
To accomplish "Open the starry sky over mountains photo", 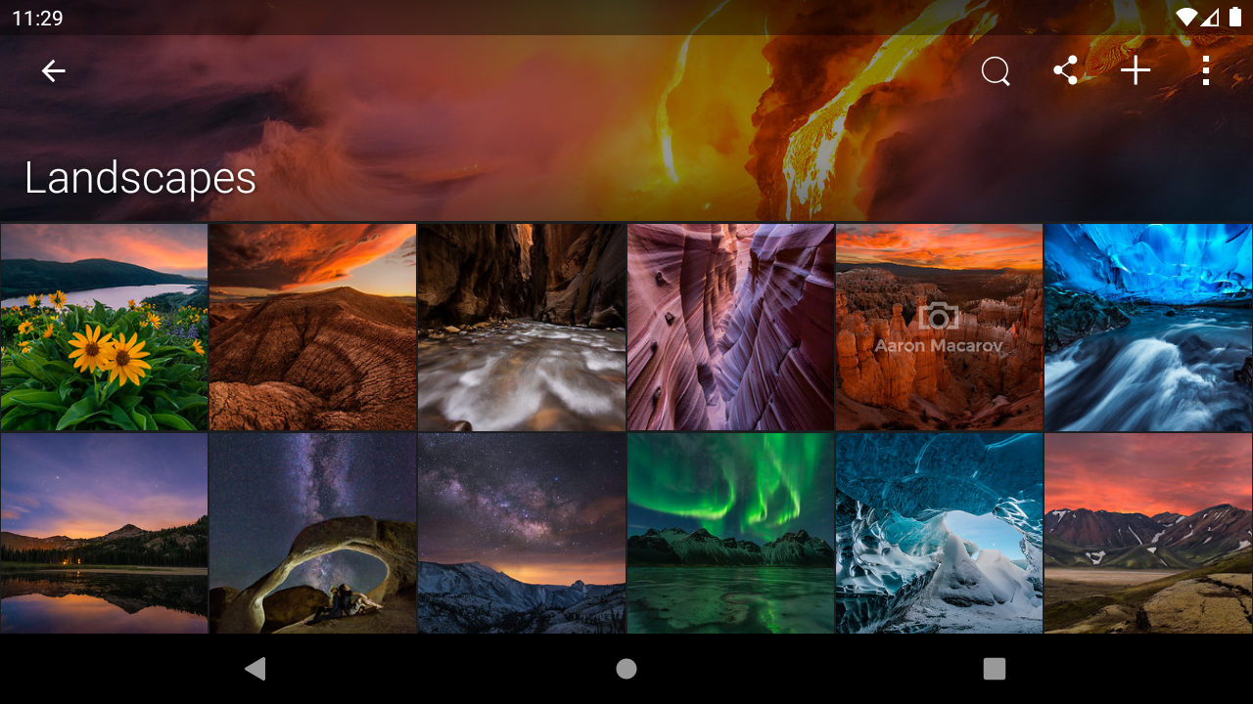I will tap(521, 534).
